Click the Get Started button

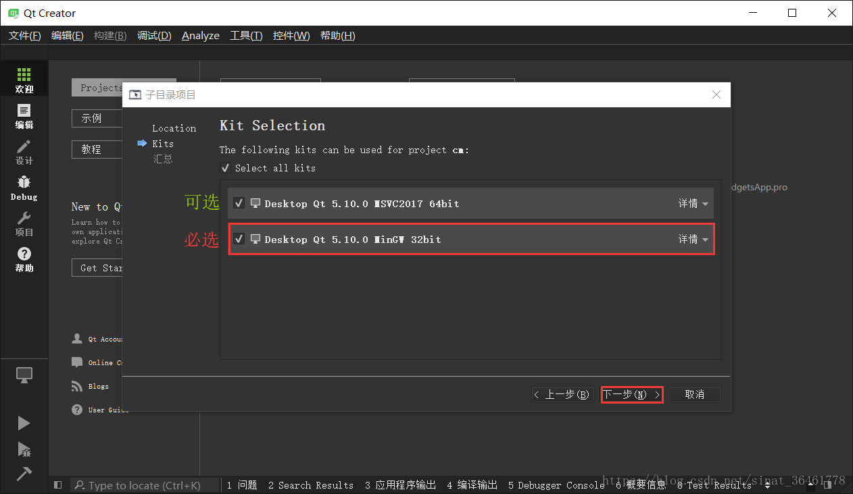(97, 268)
